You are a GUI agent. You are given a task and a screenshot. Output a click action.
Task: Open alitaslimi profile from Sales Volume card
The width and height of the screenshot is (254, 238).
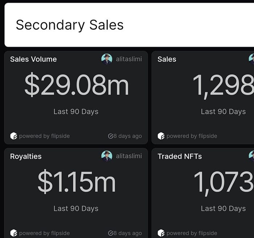click(x=129, y=59)
